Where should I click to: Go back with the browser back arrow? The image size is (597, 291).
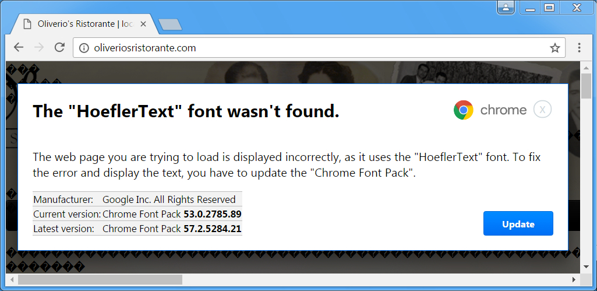pyautogui.click(x=19, y=48)
